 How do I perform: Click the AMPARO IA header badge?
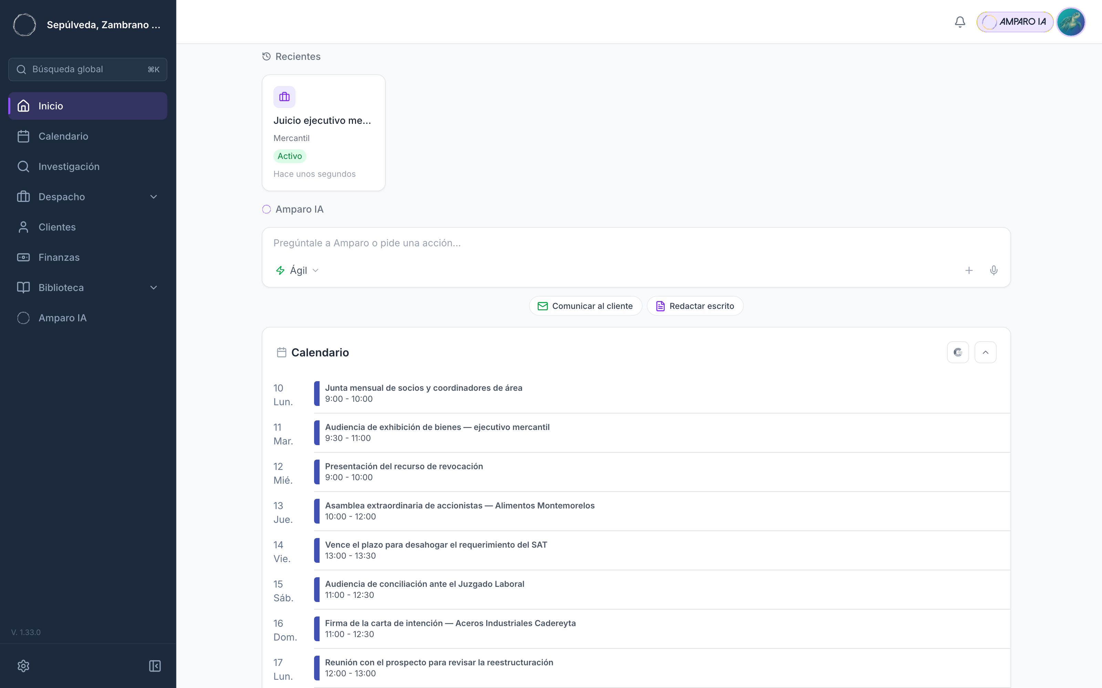click(1014, 22)
